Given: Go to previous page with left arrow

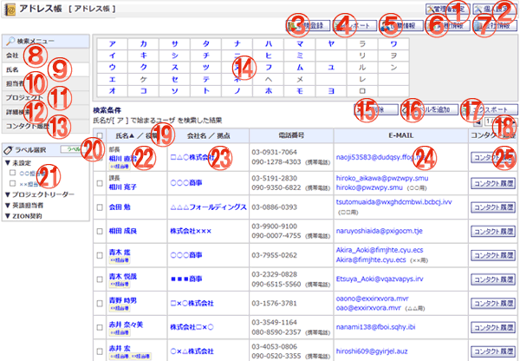Looking at the screenshot, I should click(478, 122).
